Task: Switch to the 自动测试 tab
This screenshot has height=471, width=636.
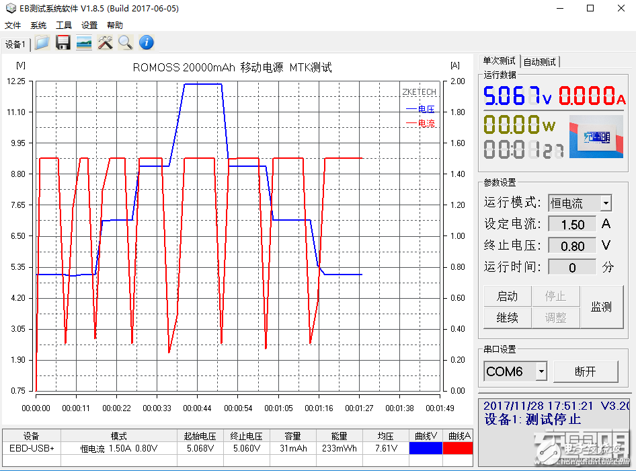Action: coord(539,61)
